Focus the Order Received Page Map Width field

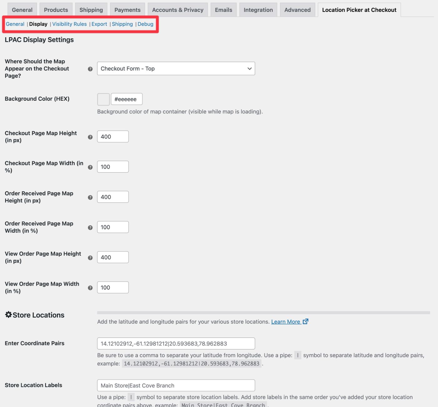113,227
